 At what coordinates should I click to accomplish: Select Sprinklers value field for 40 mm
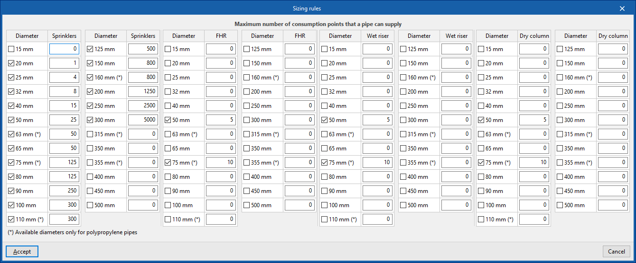coord(64,106)
